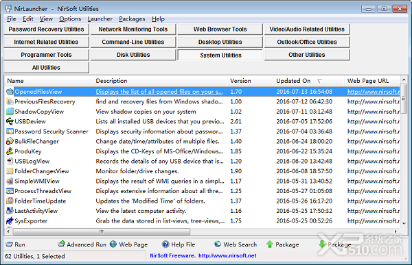Switch to Command-Line Utilities group
The height and width of the screenshot is (265, 412).
click(133, 42)
